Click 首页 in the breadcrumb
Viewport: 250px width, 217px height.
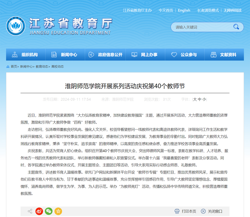coord(14,67)
